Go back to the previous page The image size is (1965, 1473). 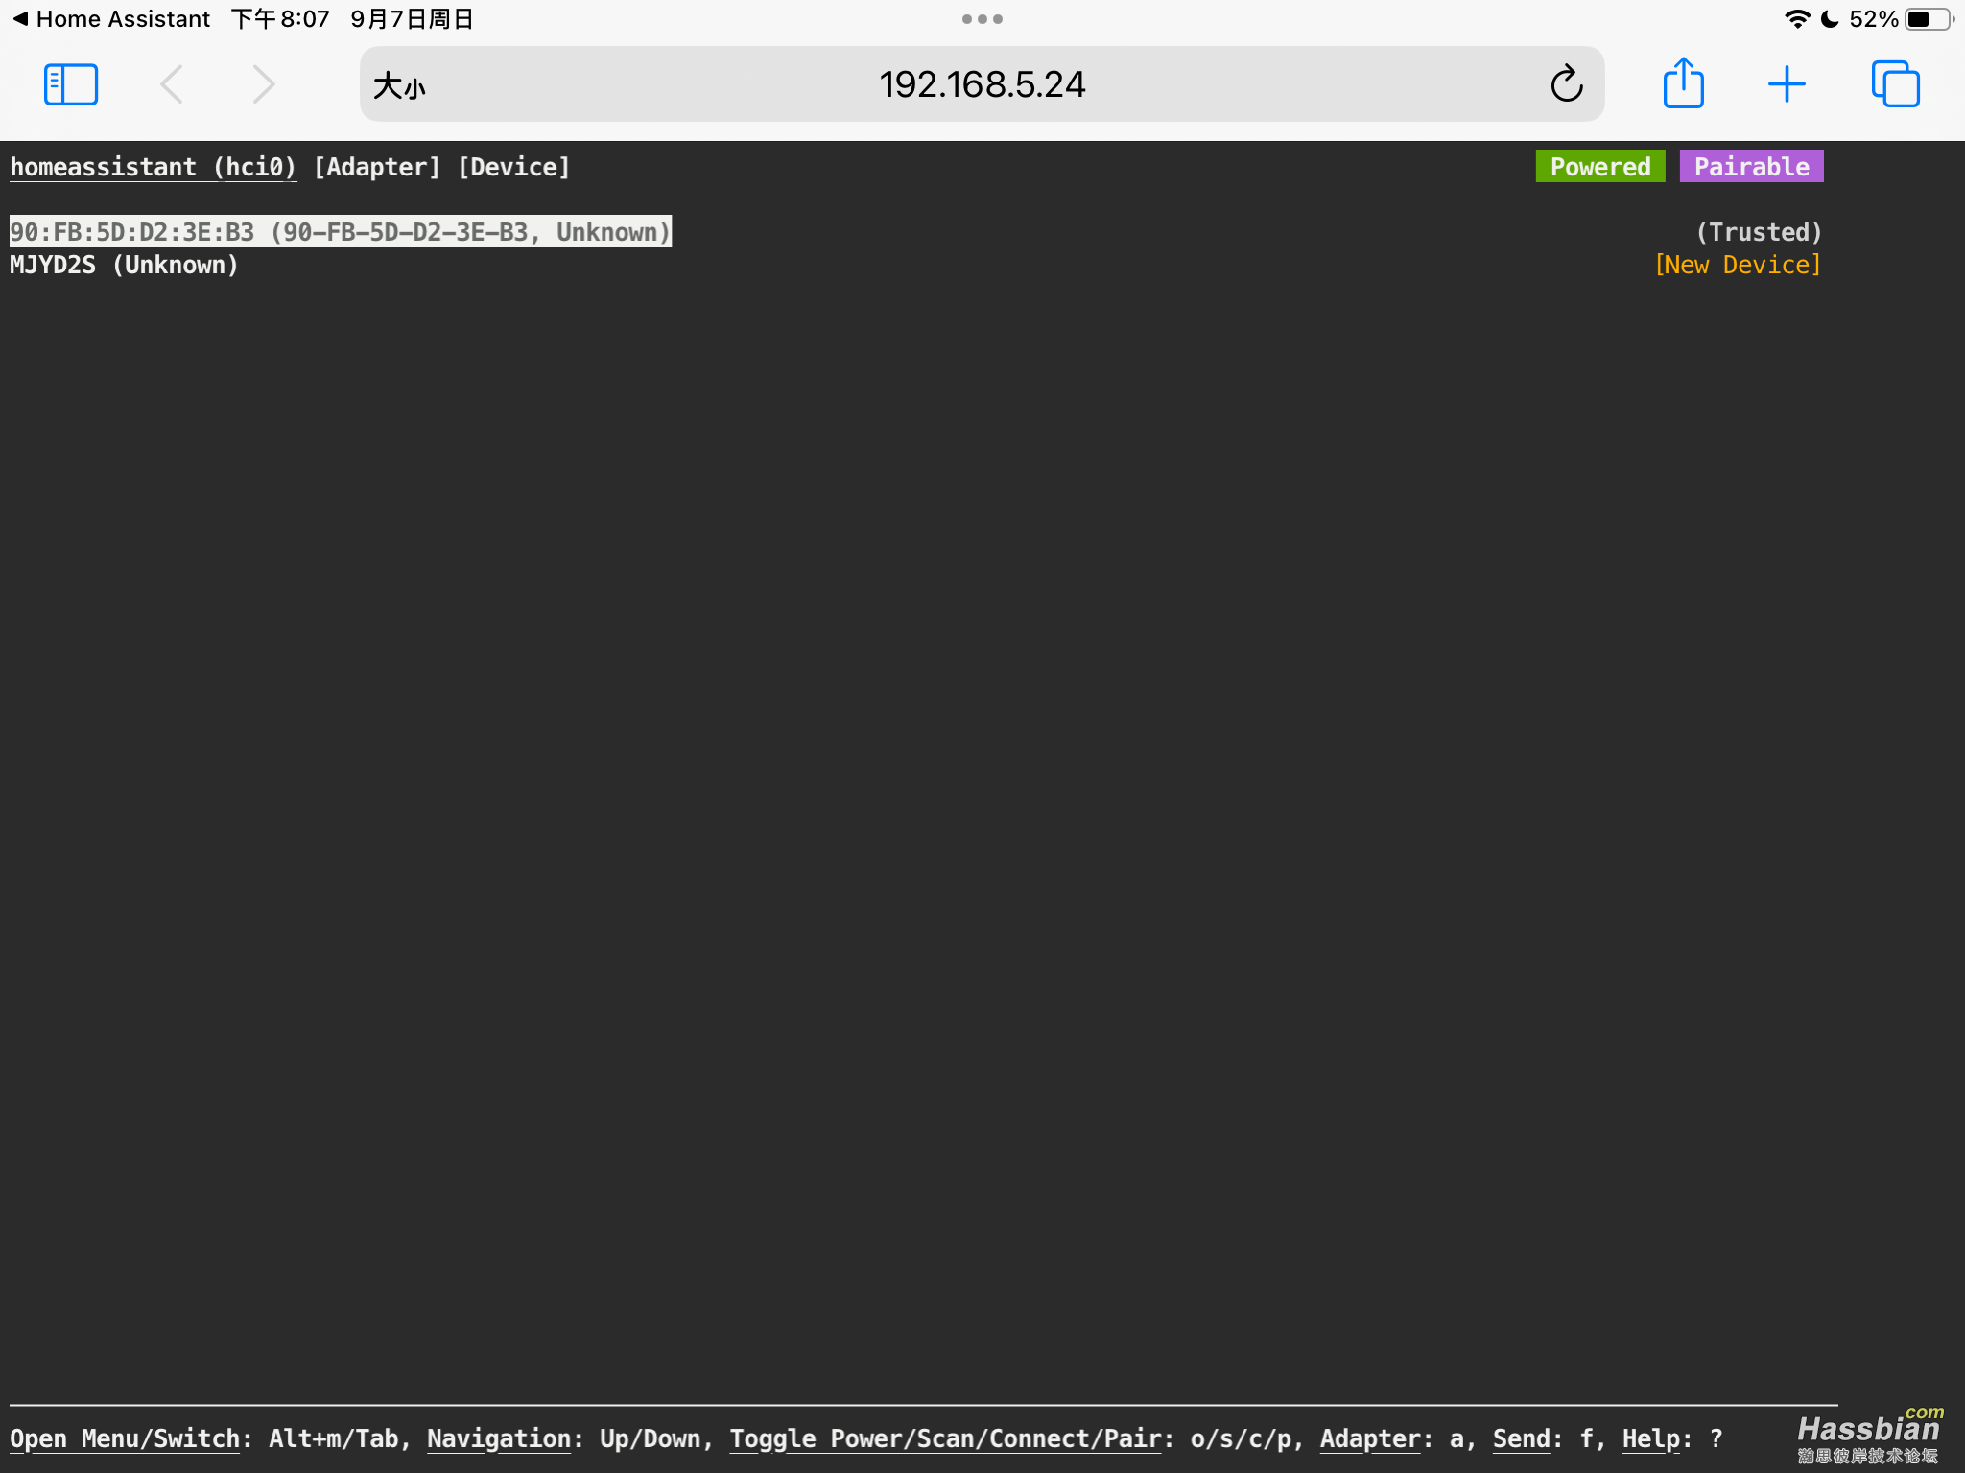(172, 84)
